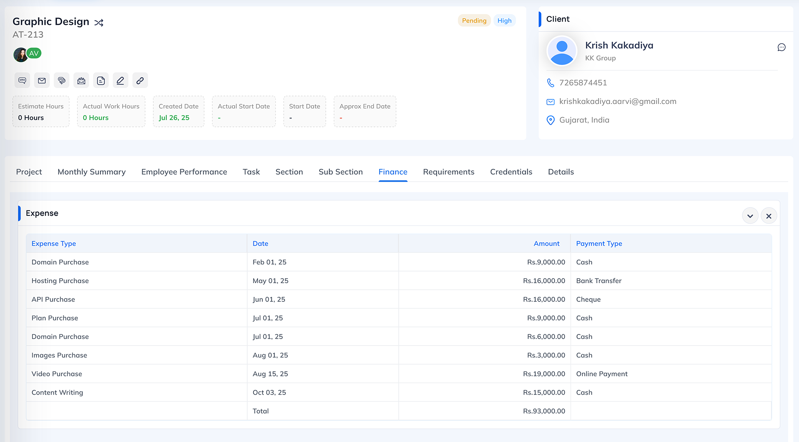Click the bulk mail open envelope icon

coord(81,81)
